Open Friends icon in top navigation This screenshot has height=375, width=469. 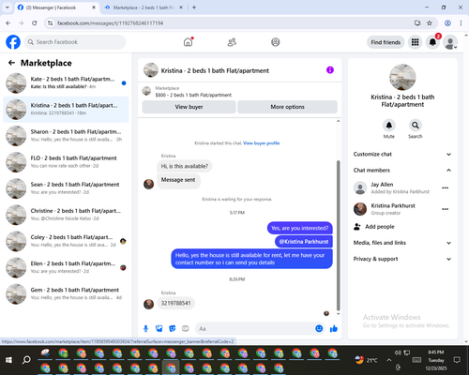point(232,42)
